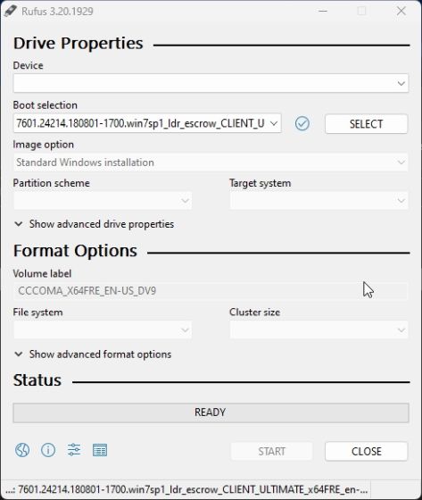Click the START button

click(271, 451)
